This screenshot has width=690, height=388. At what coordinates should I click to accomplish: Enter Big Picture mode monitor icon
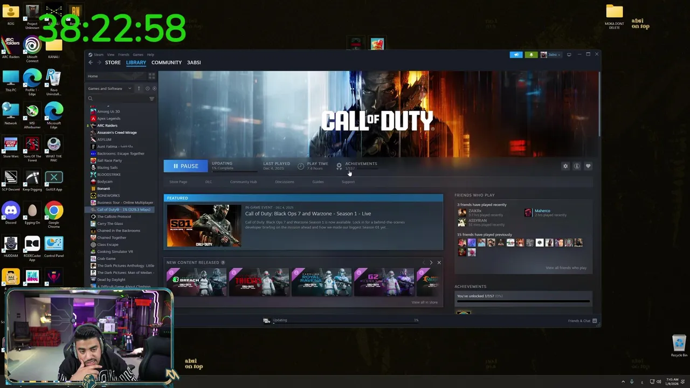pos(569,54)
